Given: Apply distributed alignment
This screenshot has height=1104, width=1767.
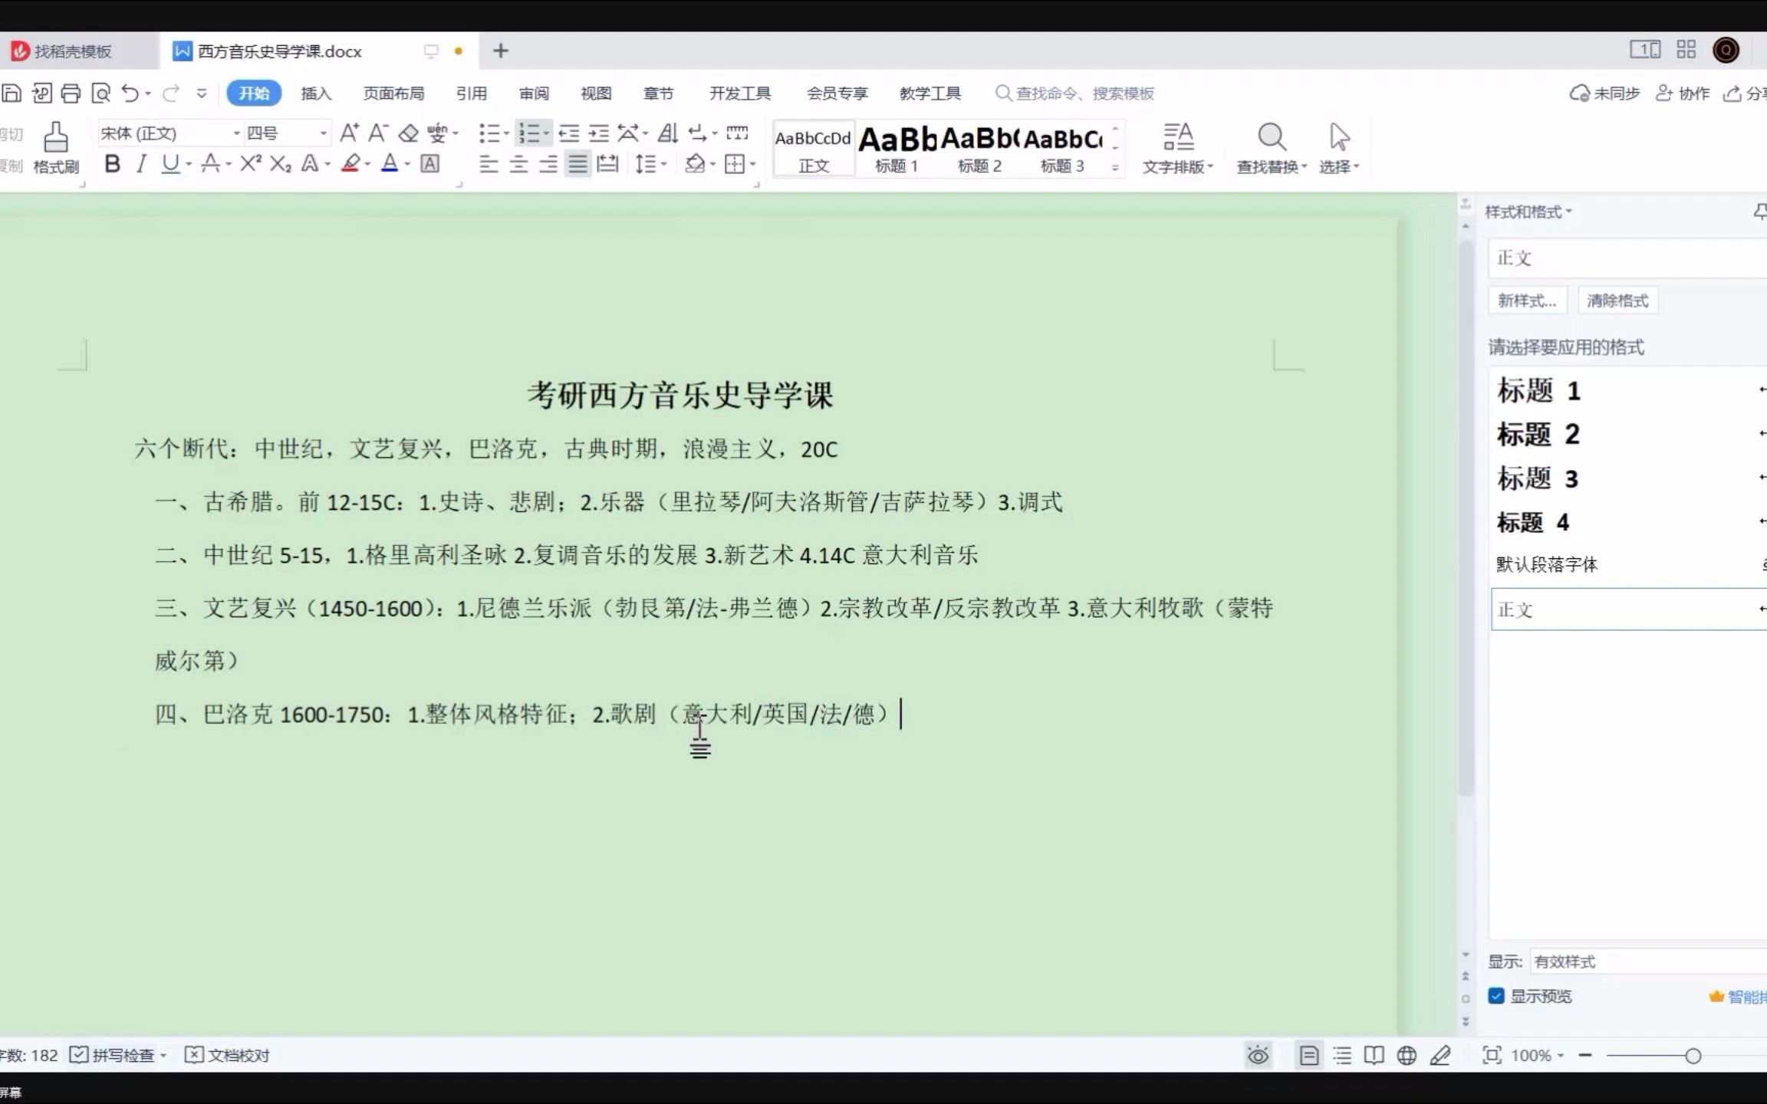Looking at the screenshot, I should pyautogui.click(x=607, y=163).
